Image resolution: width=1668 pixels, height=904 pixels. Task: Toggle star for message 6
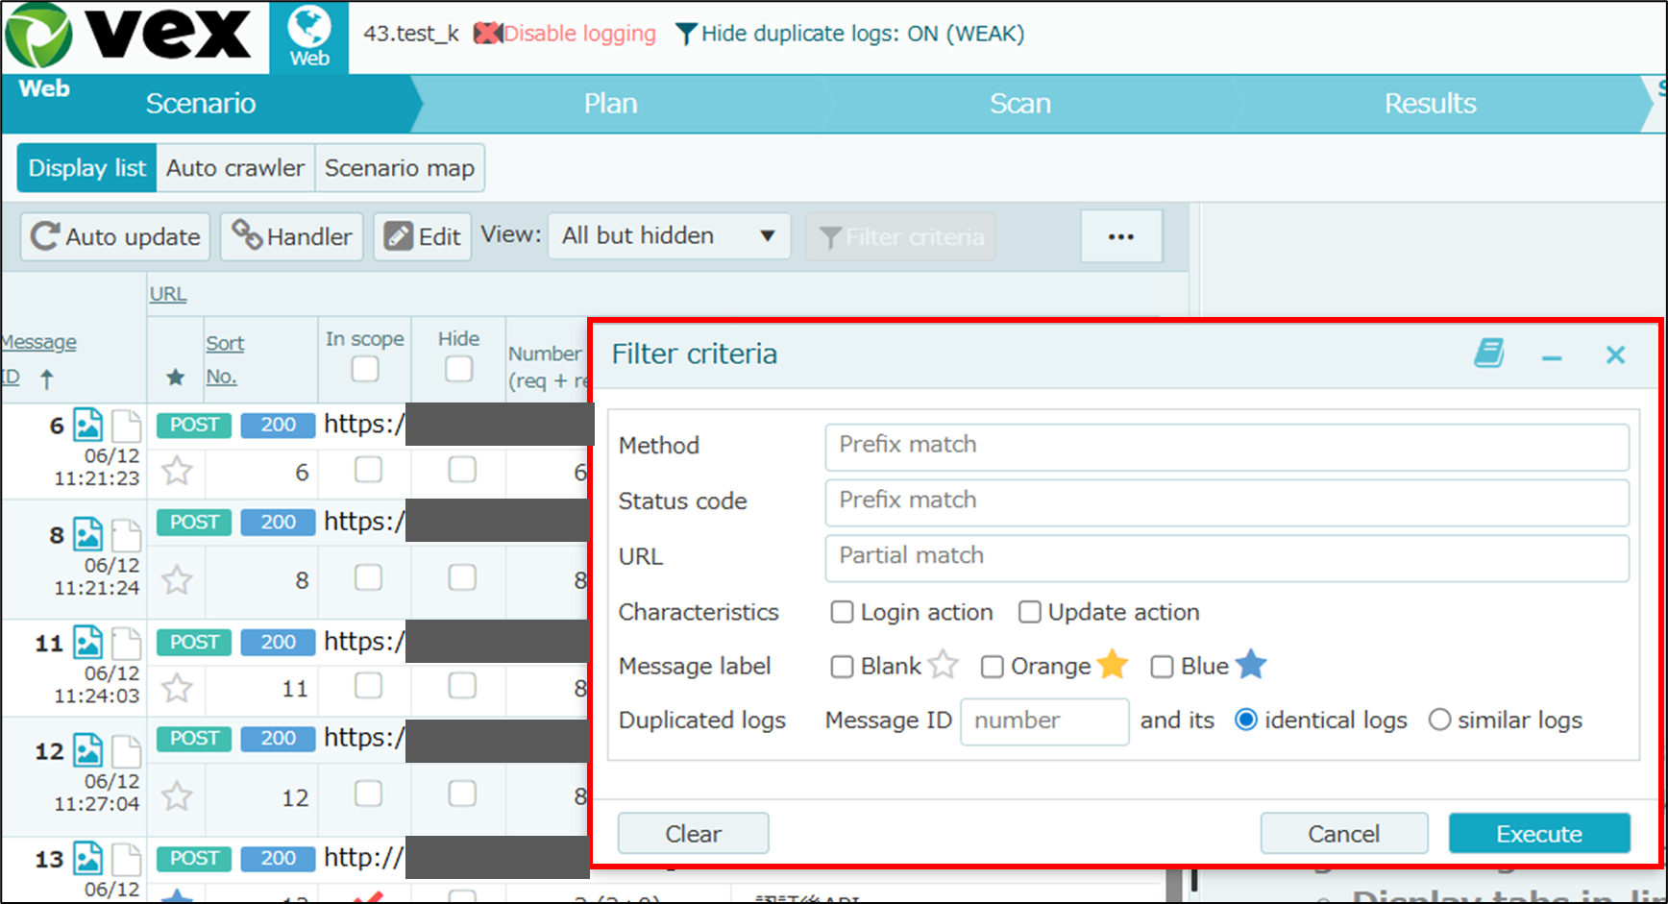[x=177, y=471]
